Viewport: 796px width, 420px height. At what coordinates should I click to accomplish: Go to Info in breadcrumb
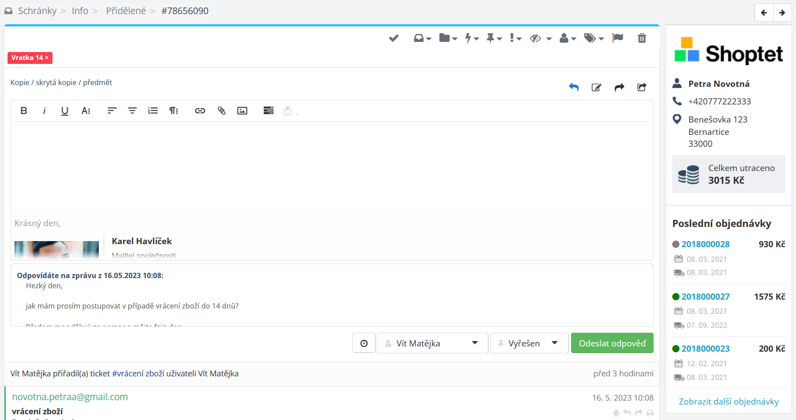(x=80, y=11)
